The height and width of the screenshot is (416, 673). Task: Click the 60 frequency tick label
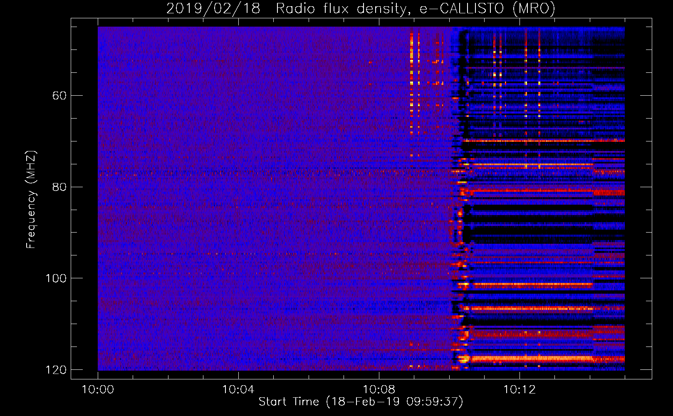tap(59, 96)
